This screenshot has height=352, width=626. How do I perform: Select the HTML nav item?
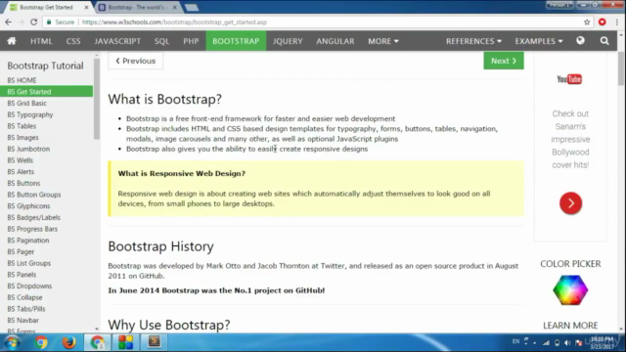pyautogui.click(x=41, y=41)
